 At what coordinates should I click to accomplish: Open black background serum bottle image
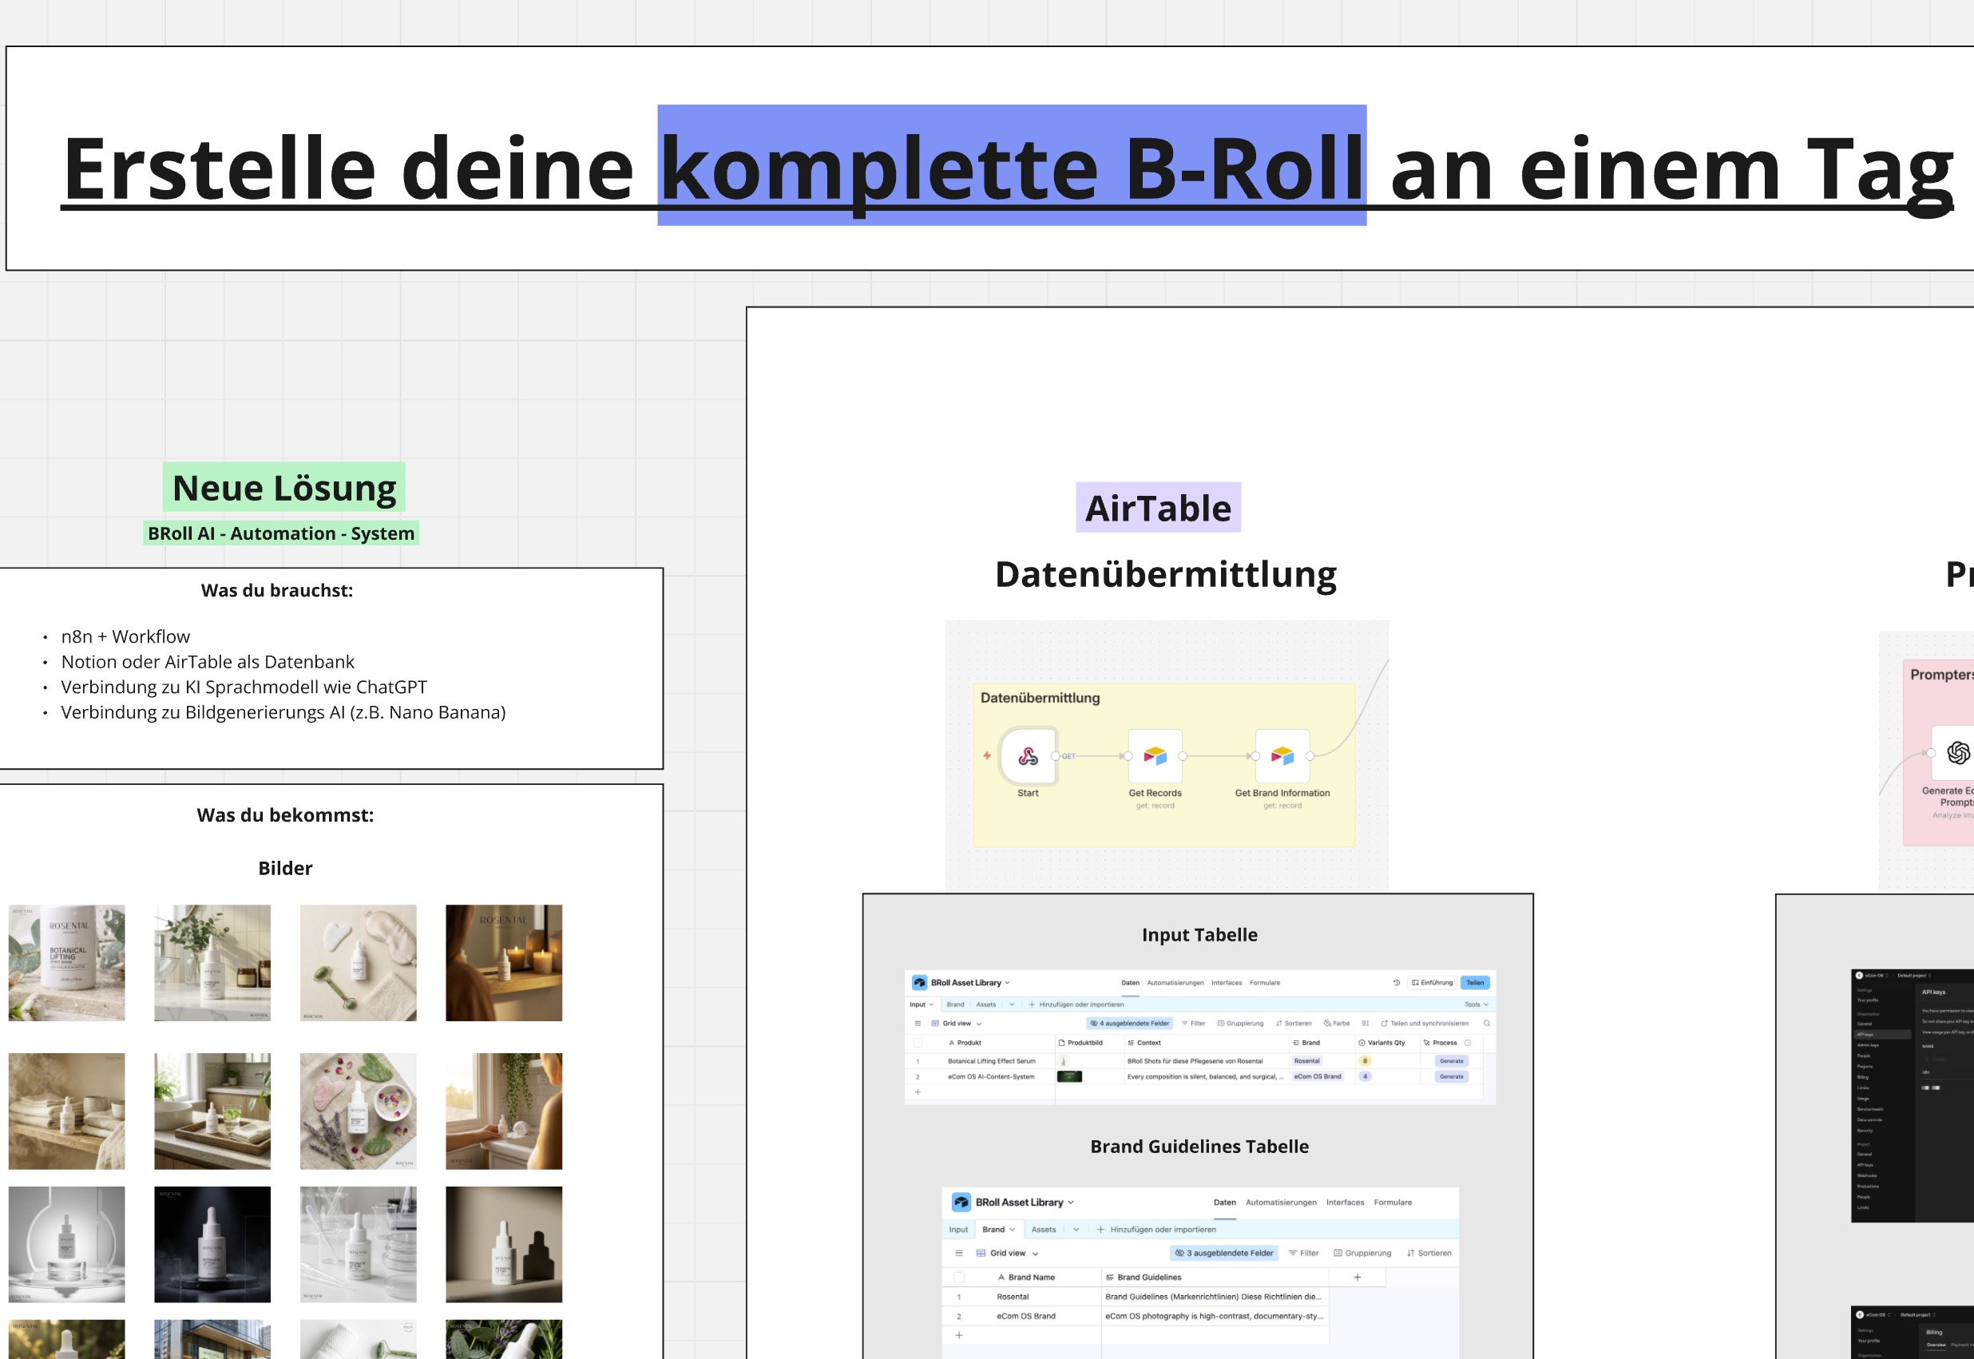click(212, 1244)
